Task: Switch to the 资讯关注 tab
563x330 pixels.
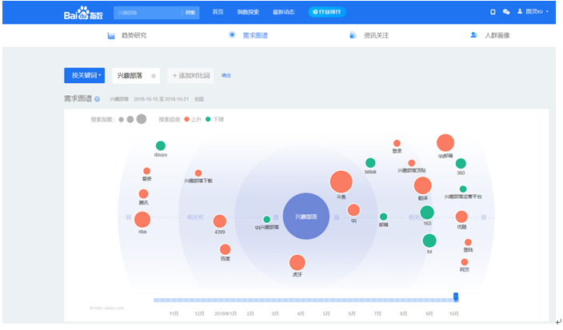Action: [376, 35]
